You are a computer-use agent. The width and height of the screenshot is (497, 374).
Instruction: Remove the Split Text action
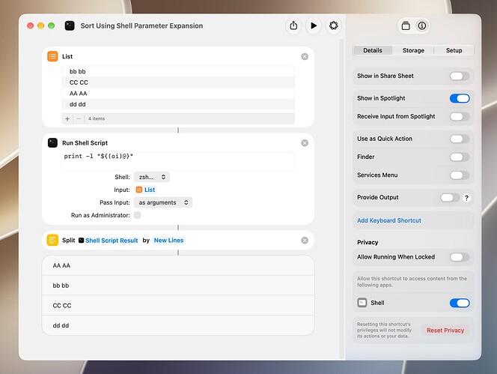tap(305, 241)
